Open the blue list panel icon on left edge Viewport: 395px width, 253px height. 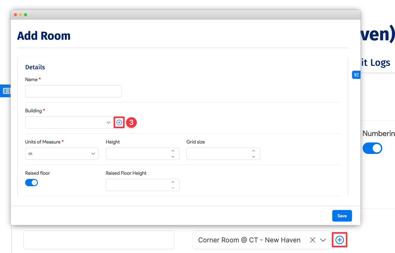6,91
